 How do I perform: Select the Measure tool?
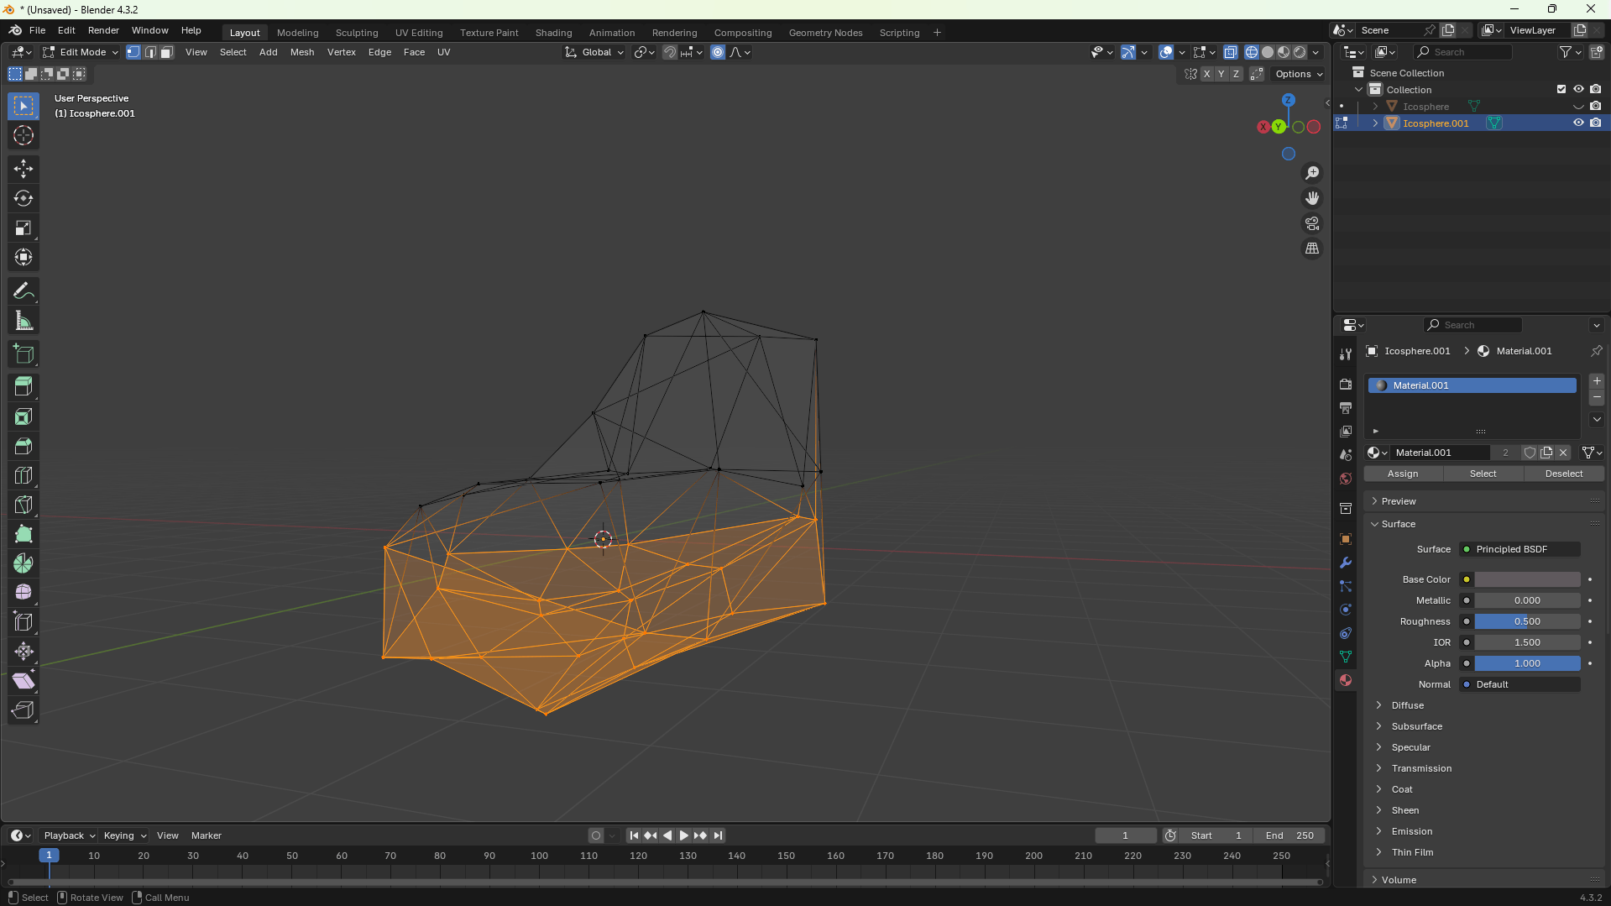click(24, 321)
